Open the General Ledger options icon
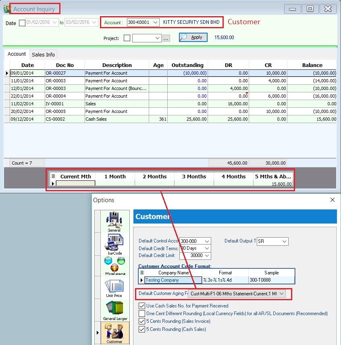This screenshot has height=345, width=341. (x=115, y=309)
